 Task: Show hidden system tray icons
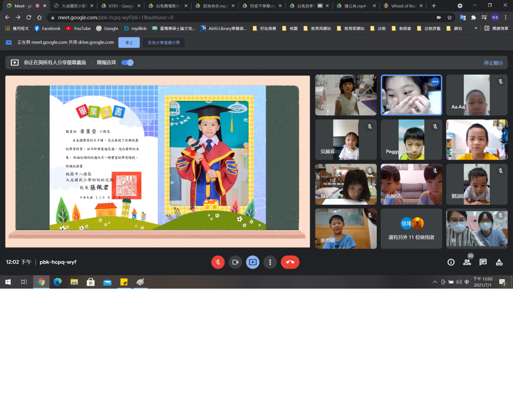point(435,282)
